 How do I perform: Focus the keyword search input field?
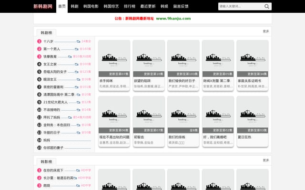pyautogui.click(x=241, y=6)
